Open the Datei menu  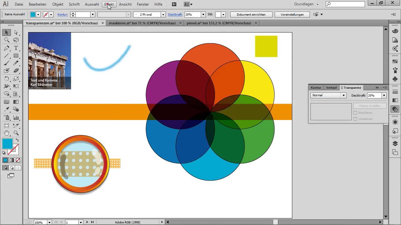(19, 4)
